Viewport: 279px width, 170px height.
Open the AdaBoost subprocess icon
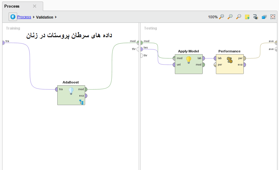[81, 102]
